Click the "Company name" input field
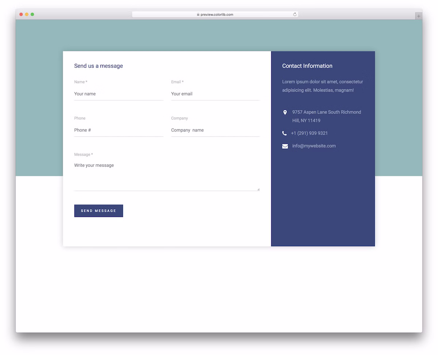438x355 pixels. tap(215, 130)
